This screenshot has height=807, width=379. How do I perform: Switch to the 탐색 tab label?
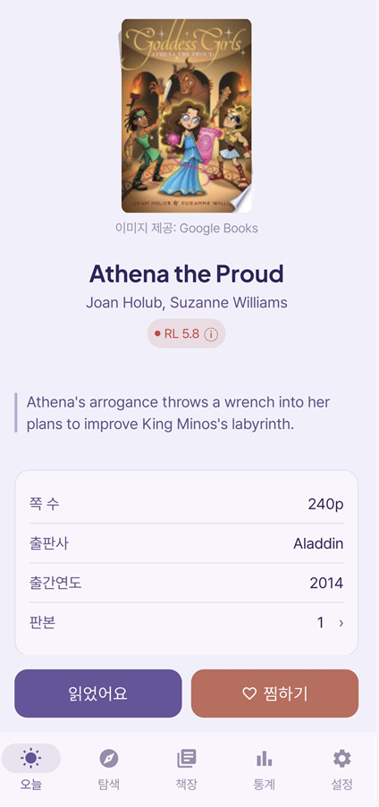109,785
